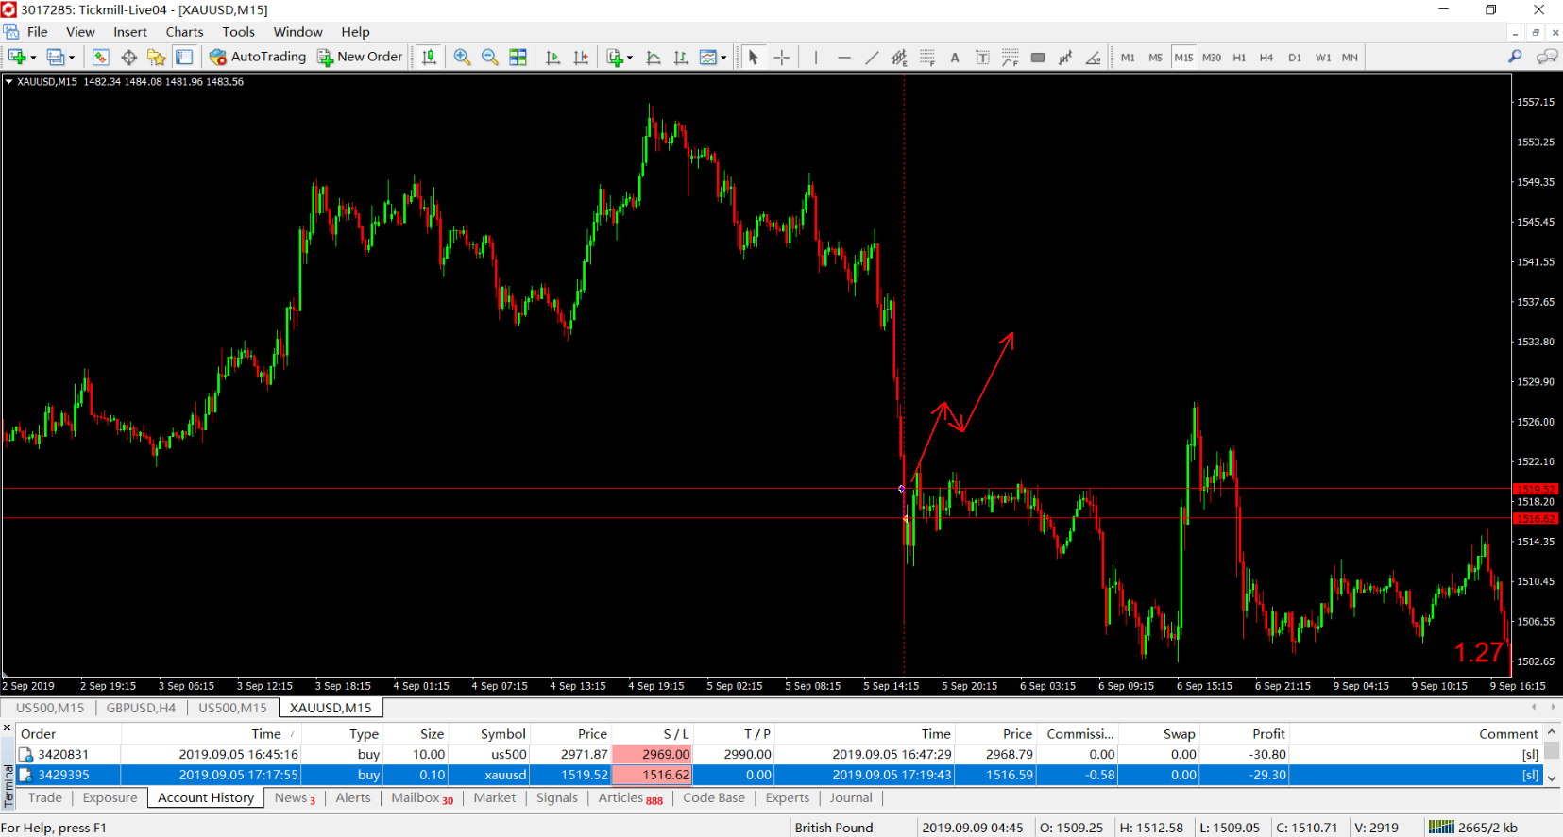Viewport: 1563px width, 837px height.
Task: Switch timeframe to M5
Action: point(1155,58)
